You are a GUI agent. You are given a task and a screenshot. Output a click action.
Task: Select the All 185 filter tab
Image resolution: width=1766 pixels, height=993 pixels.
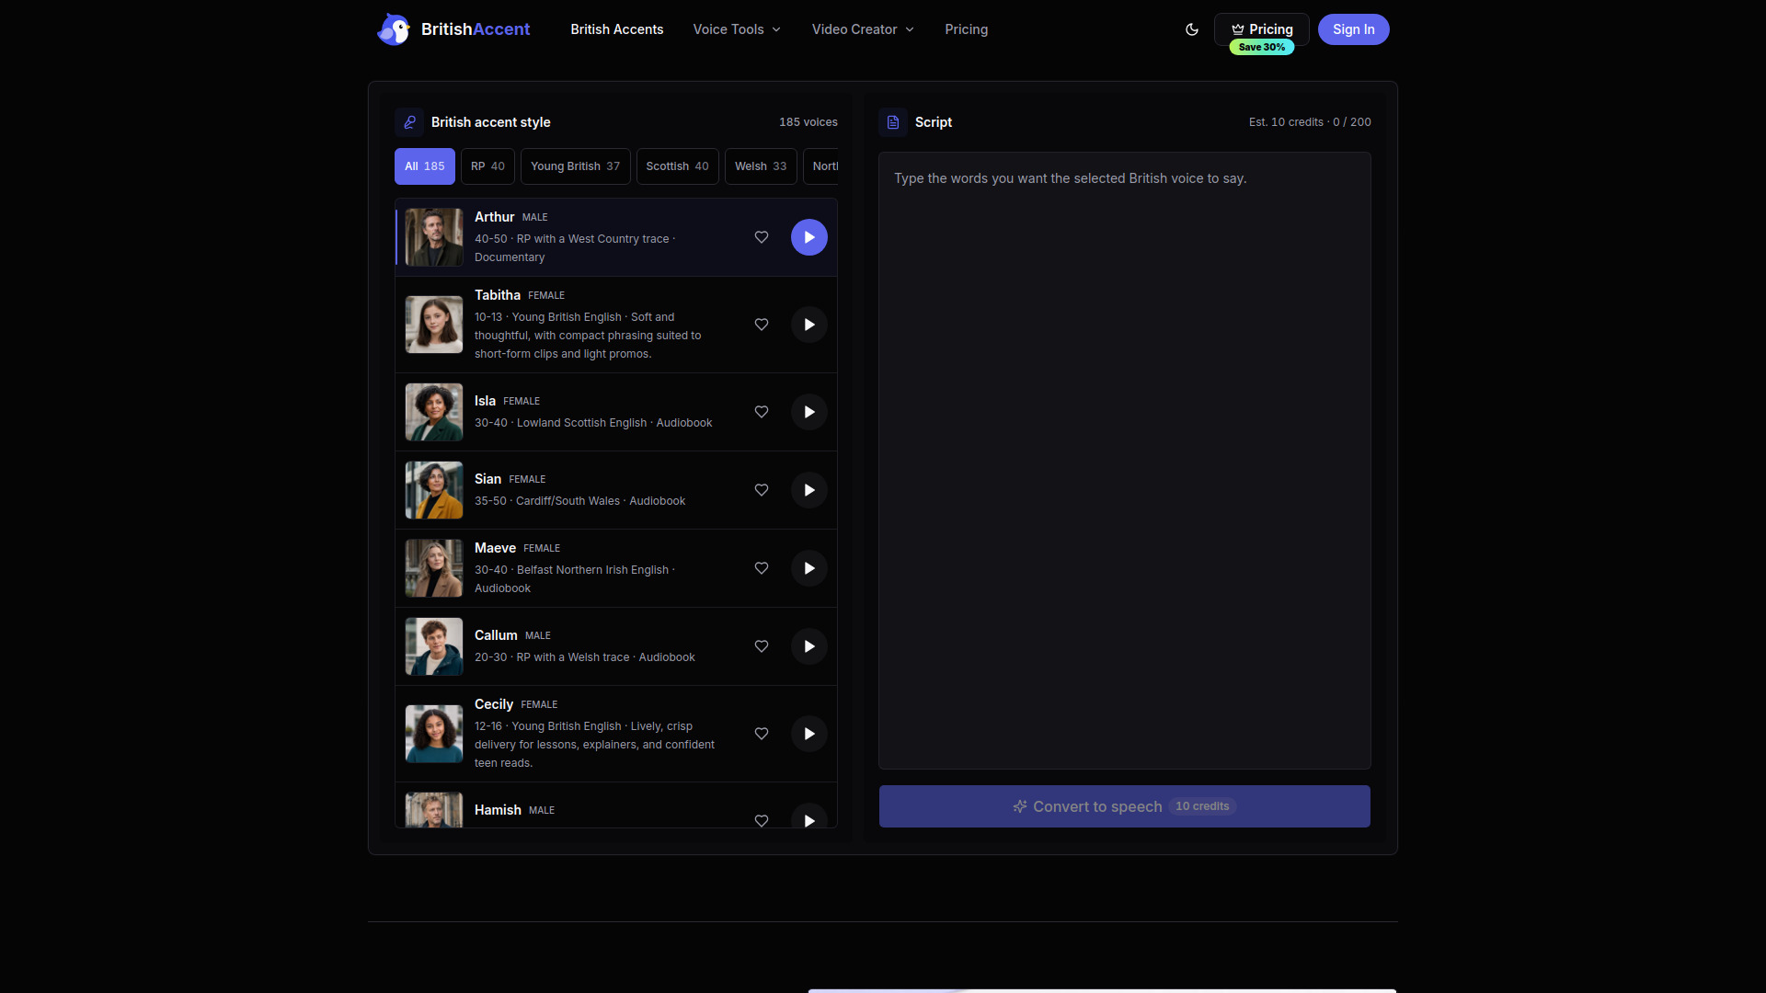pos(425,166)
